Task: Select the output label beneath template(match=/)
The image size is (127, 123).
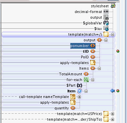Action: [90, 40]
